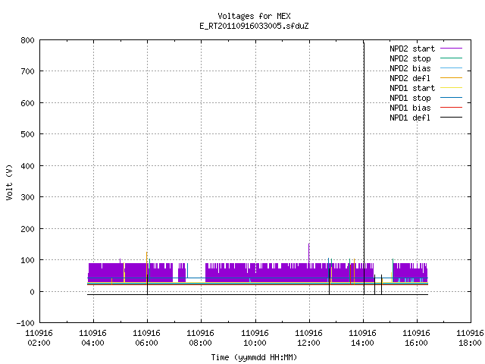Viewport: 485px width, 364px height.
Task: Click the red NPD1 bias legend line
Action: pyautogui.click(x=451, y=108)
